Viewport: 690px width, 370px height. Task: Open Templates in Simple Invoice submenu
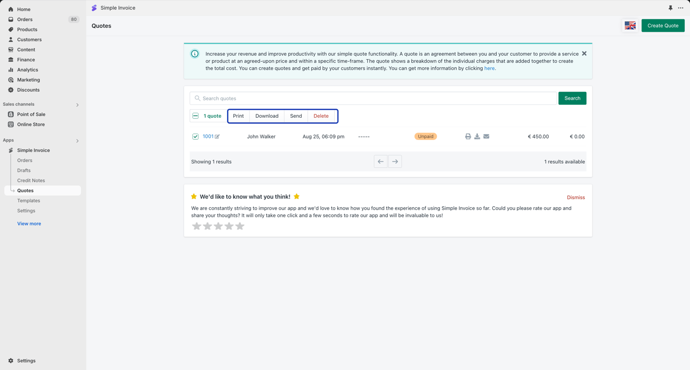(x=28, y=201)
